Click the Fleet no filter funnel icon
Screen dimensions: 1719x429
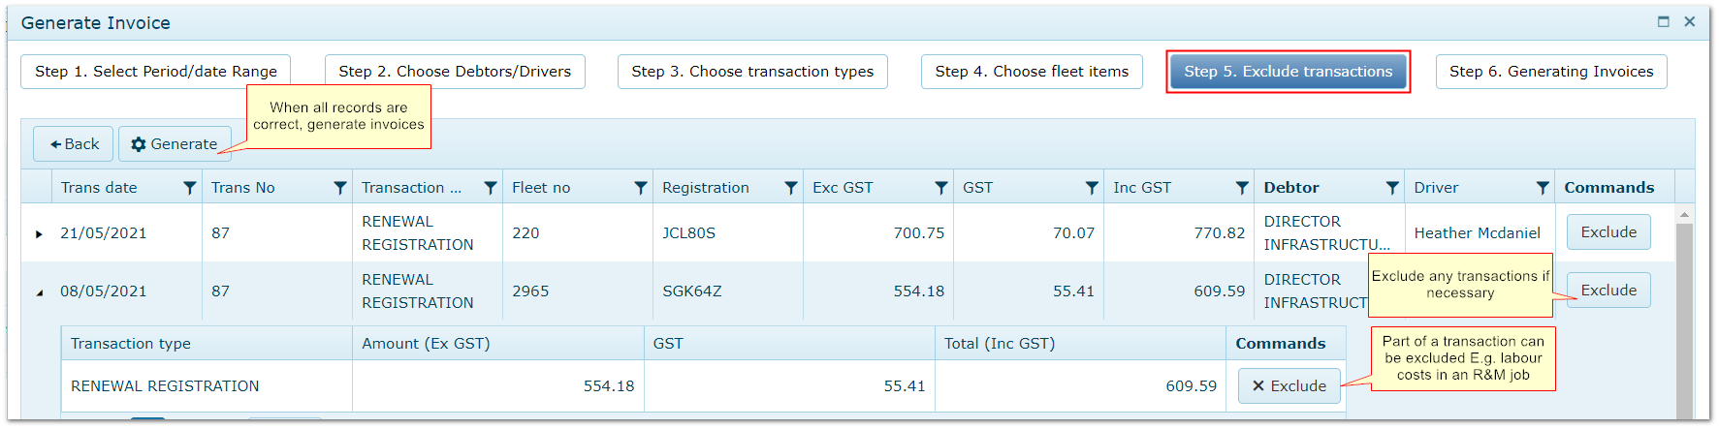point(641,188)
